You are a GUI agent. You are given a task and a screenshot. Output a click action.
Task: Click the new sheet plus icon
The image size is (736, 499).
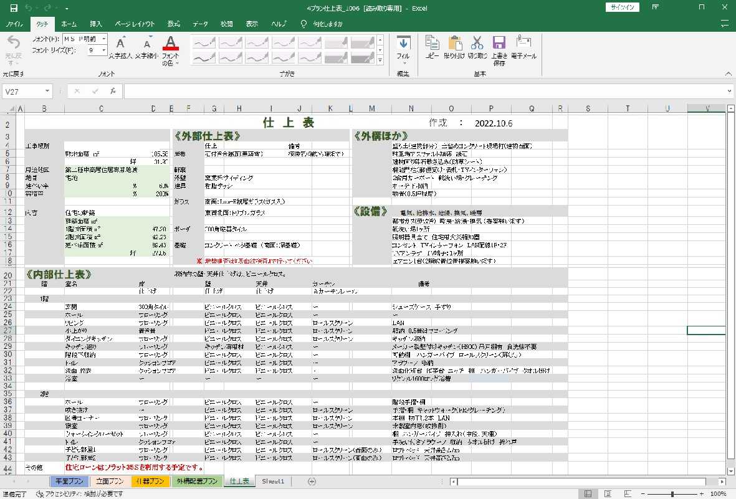point(312,481)
